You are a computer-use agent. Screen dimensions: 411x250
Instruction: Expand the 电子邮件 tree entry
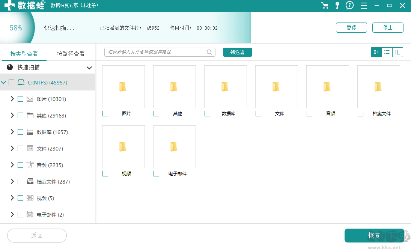[12, 214]
